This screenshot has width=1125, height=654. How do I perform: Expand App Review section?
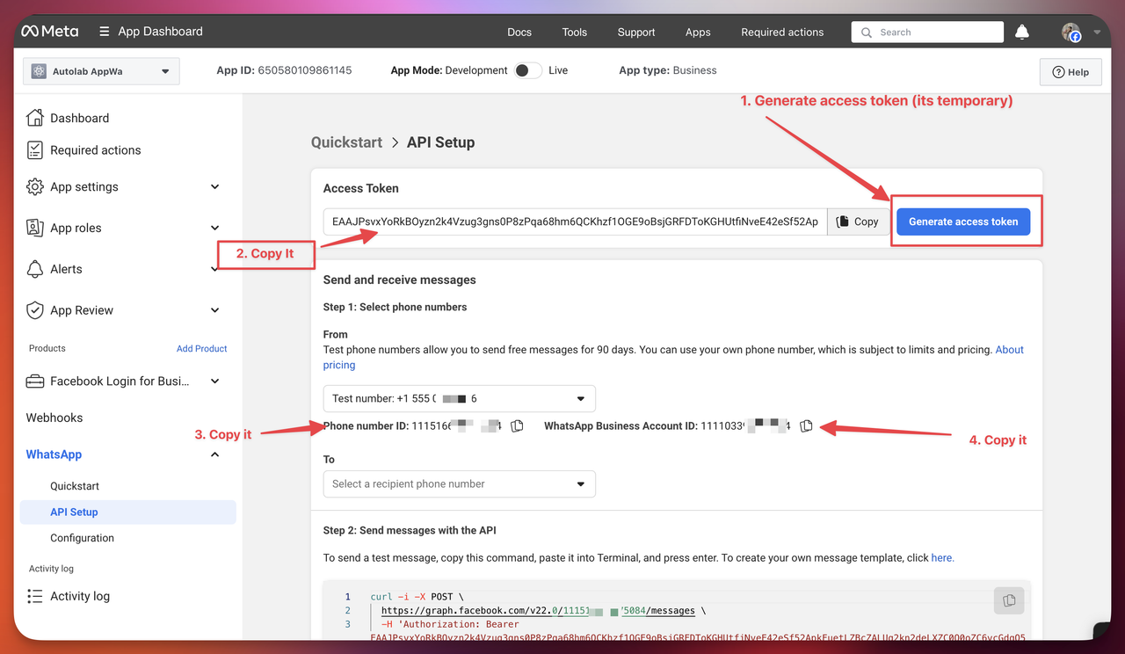click(215, 310)
